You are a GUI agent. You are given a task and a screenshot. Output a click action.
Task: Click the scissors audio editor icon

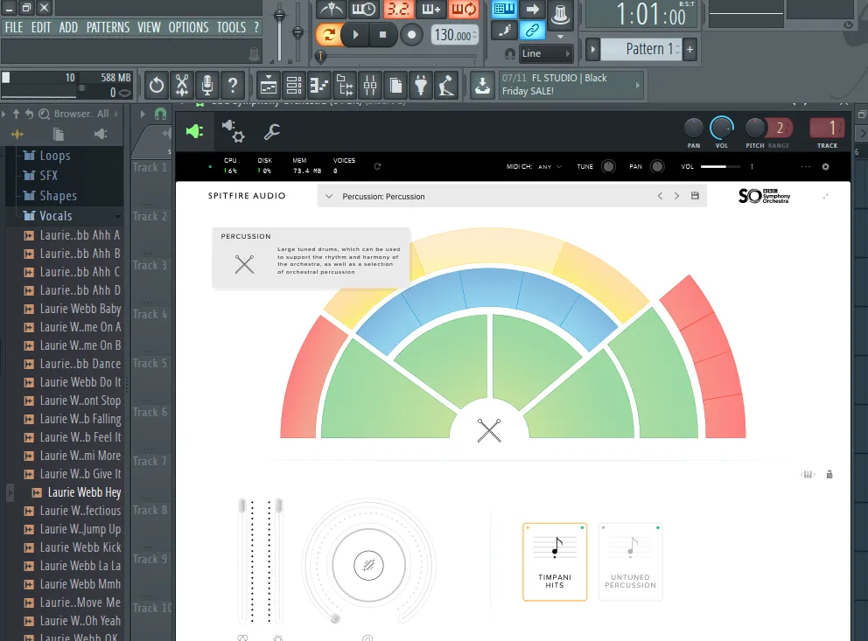tap(182, 85)
